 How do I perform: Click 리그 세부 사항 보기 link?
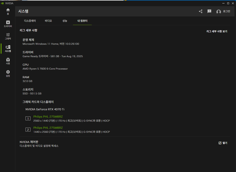point(217,31)
